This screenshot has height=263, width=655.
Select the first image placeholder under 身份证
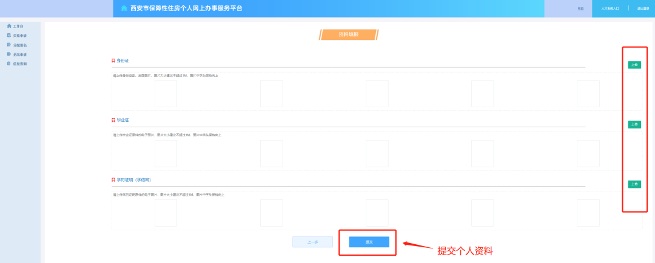pos(166,93)
